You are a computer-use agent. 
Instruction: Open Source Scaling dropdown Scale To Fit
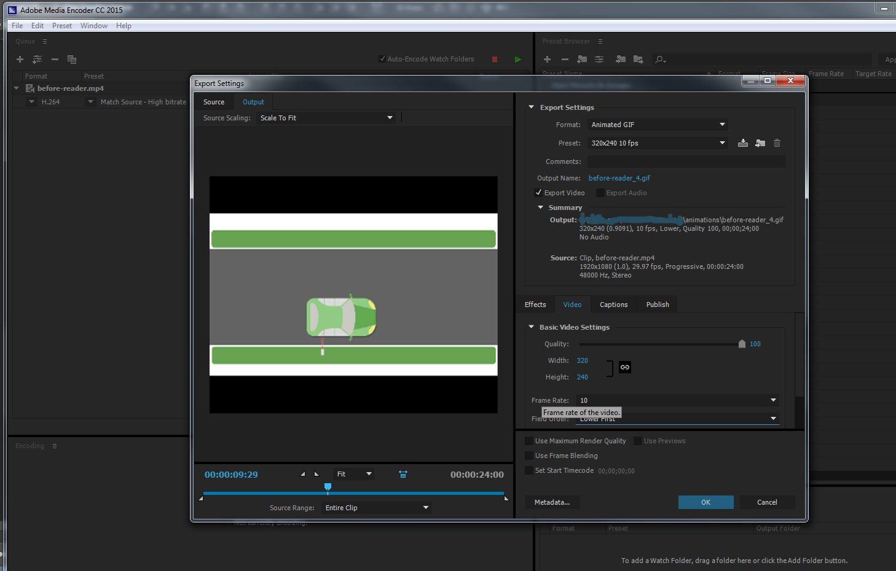tap(326, 118)
